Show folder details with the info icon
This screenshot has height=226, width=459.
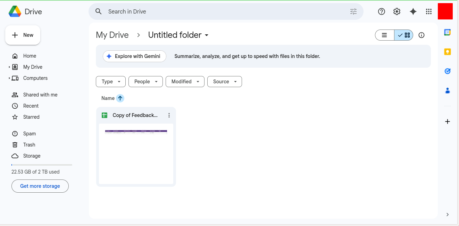[x=421, y=35]
